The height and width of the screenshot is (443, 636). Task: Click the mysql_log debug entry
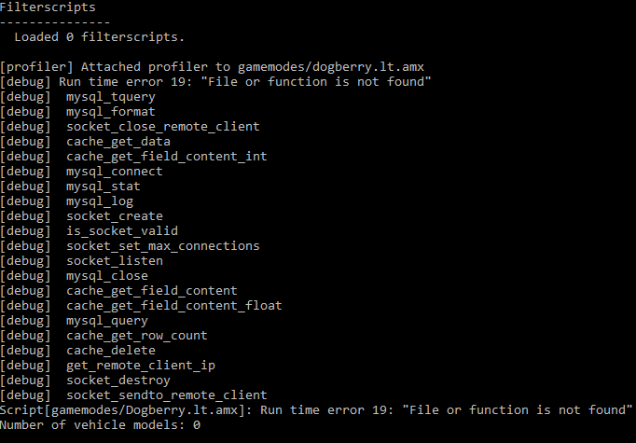66,201
